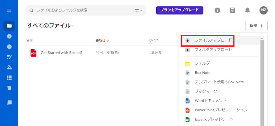Viewport: 275px width, 126px height.
Task: Open the help question mark icon
Action: point(217,10)
